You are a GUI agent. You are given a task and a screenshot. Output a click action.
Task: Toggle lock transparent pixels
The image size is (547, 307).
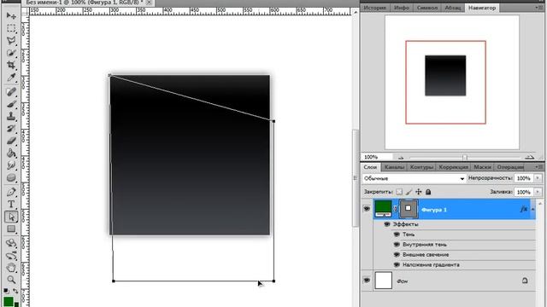pyautogui.click(x=399, y=192)
